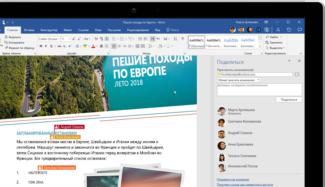Toggle underline (Ч) formatting

click(51, 46)
